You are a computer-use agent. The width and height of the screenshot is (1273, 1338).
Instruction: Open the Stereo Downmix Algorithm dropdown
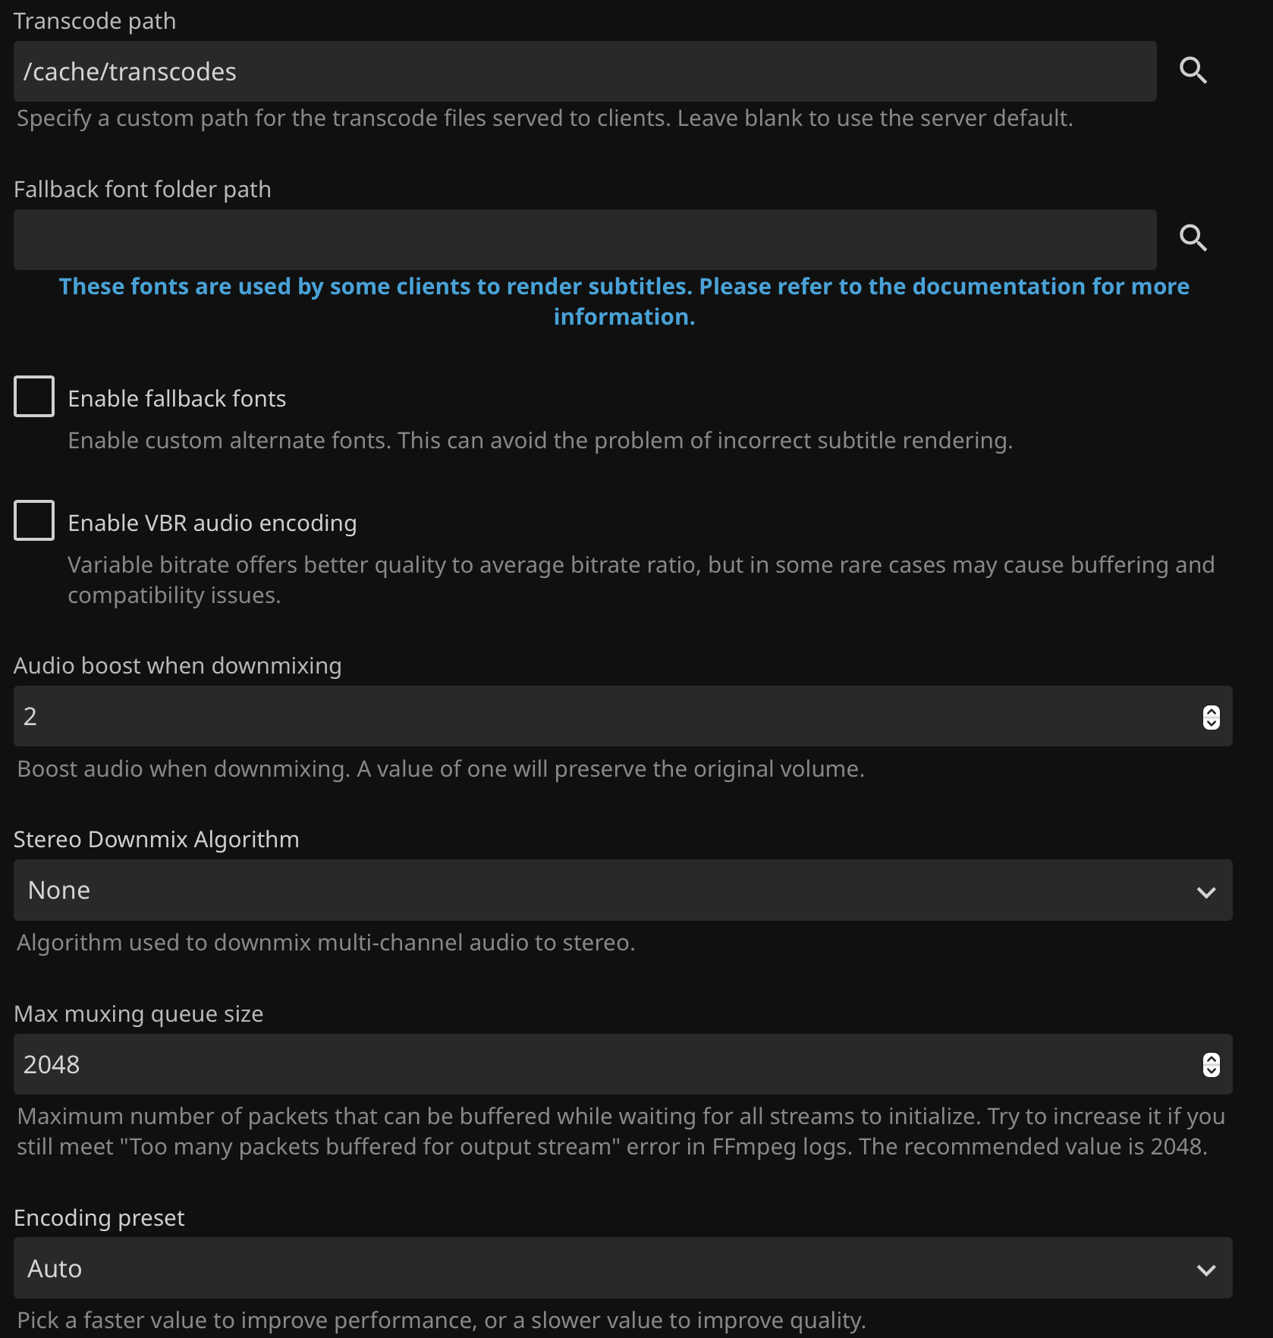(x=622, y=890)
